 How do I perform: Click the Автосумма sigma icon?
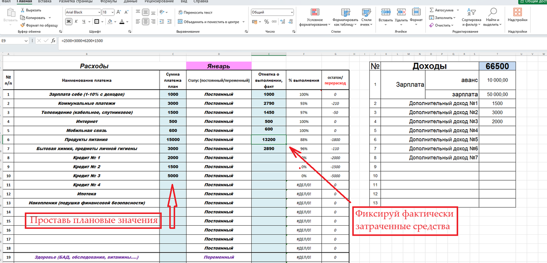point(432,10)
